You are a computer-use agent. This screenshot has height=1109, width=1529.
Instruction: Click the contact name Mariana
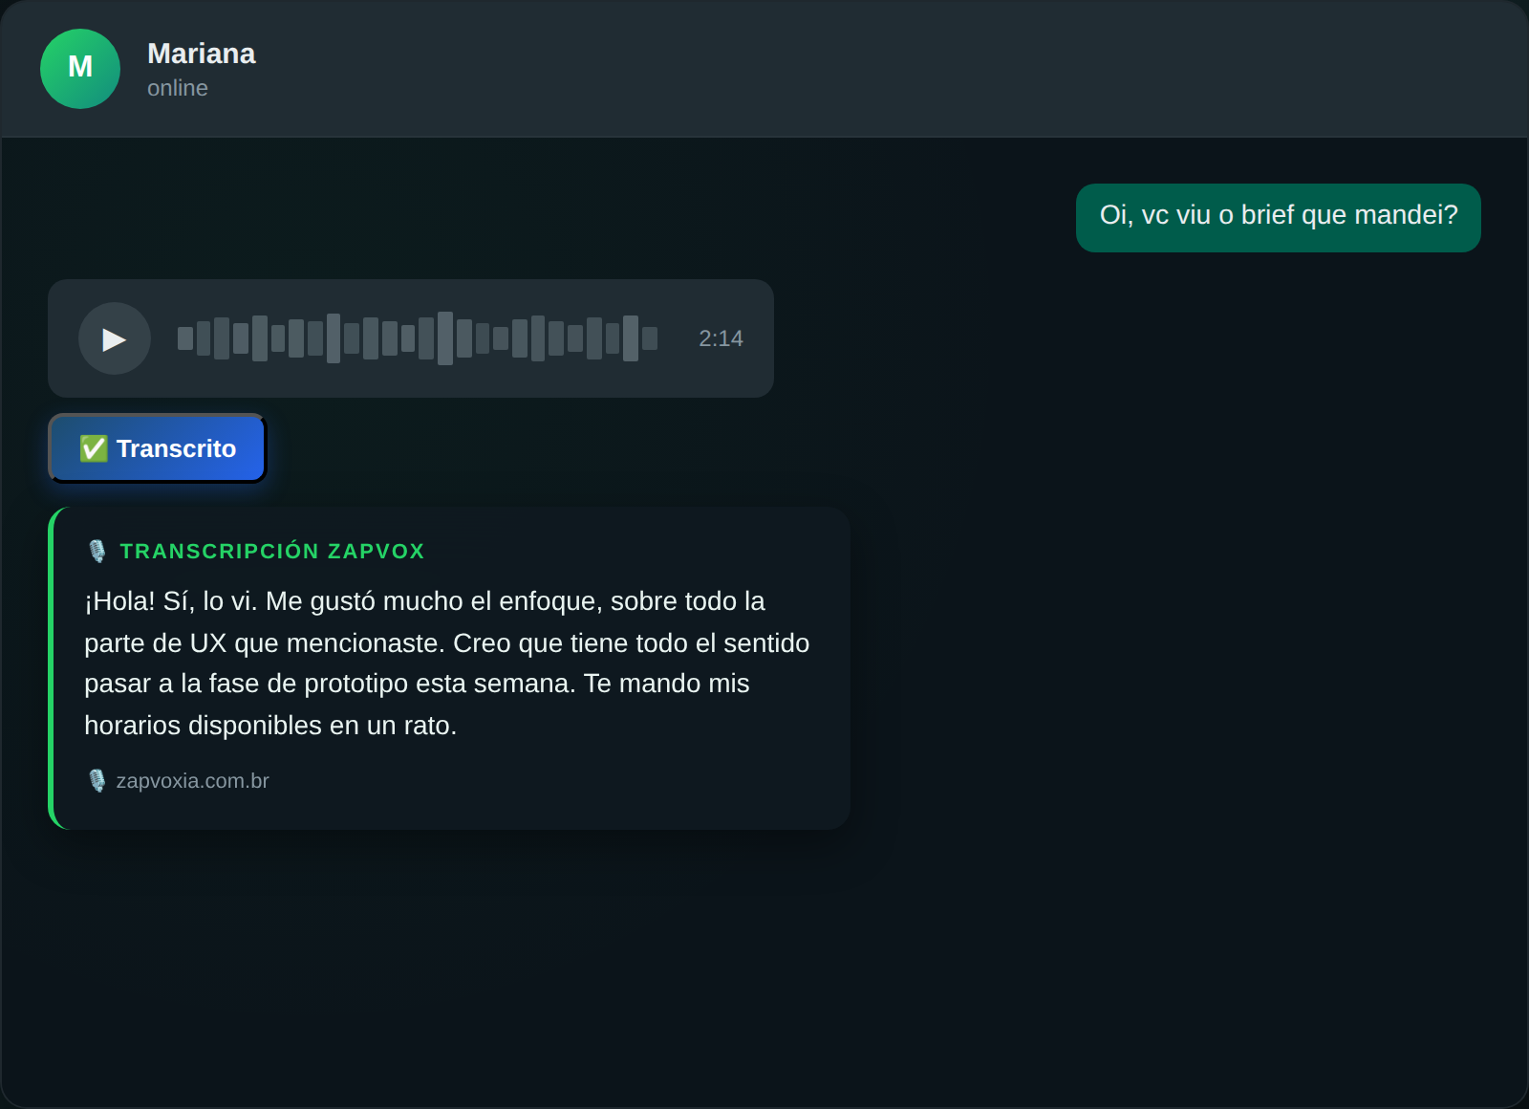202,54
